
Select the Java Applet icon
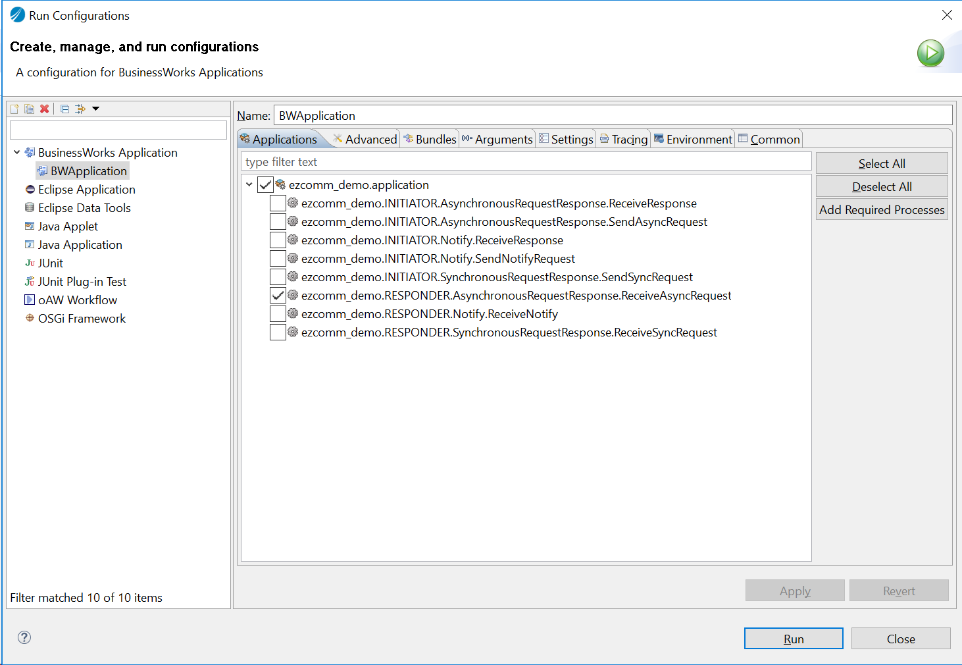tap(30, 226)
